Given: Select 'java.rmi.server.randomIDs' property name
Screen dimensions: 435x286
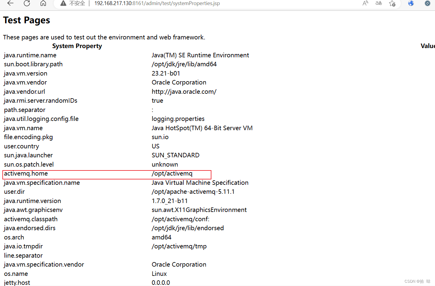Looking at the screenshot, I should tap(41, 101).
